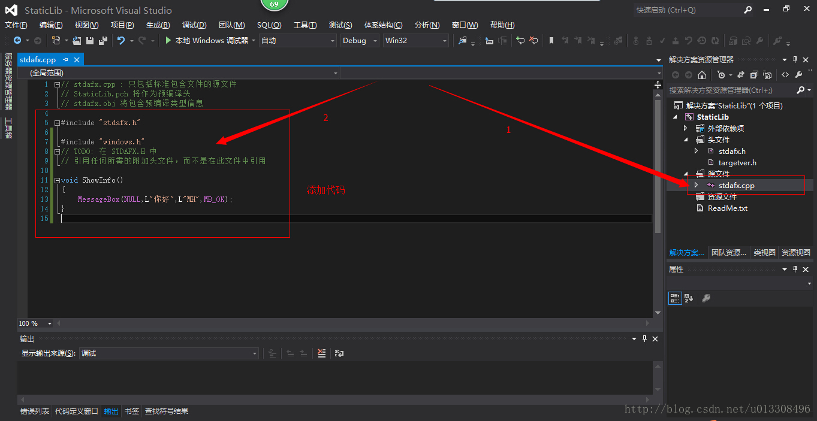Expand the stdafx.cpp node in Solution Explorer

click(696, 186)
